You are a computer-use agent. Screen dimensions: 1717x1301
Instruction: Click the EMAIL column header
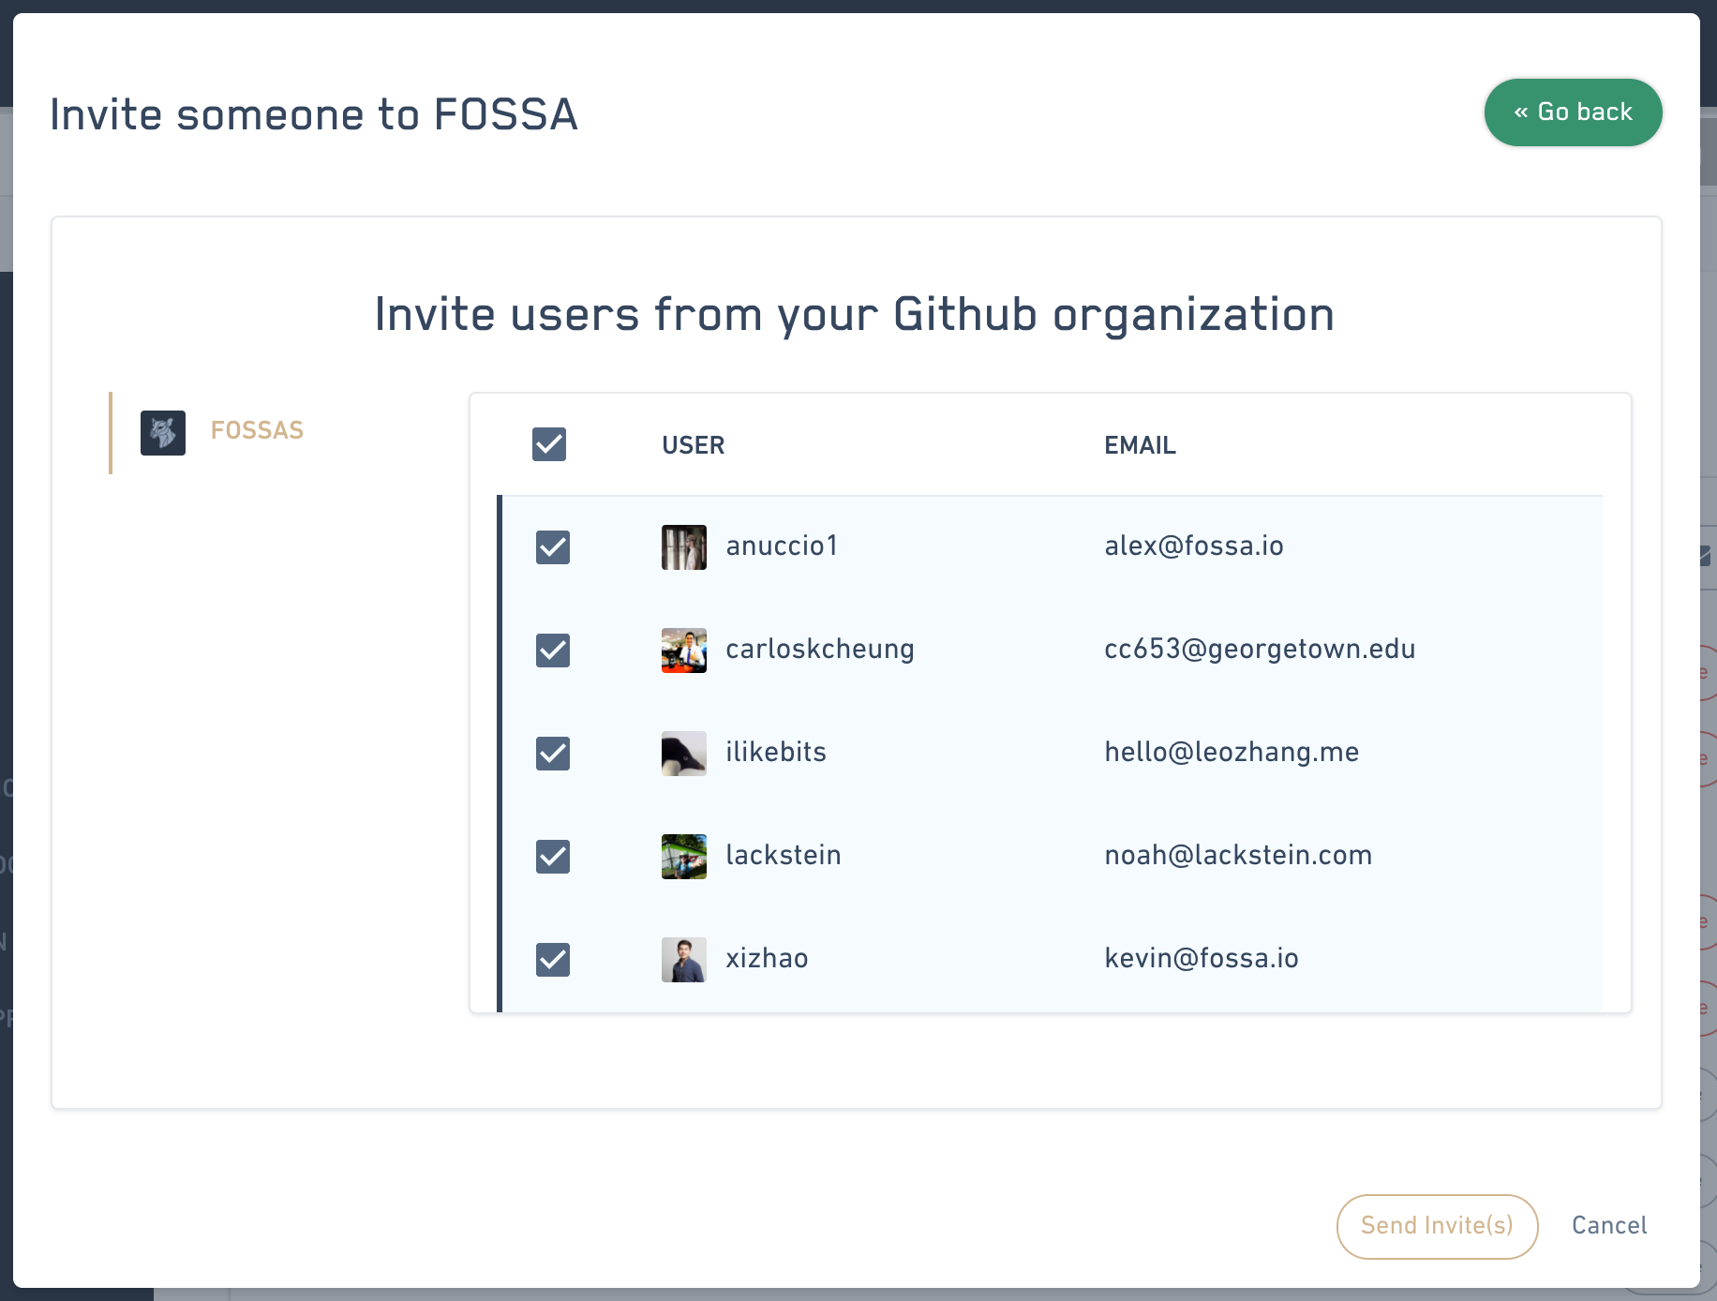click(x=1140, y=445)
